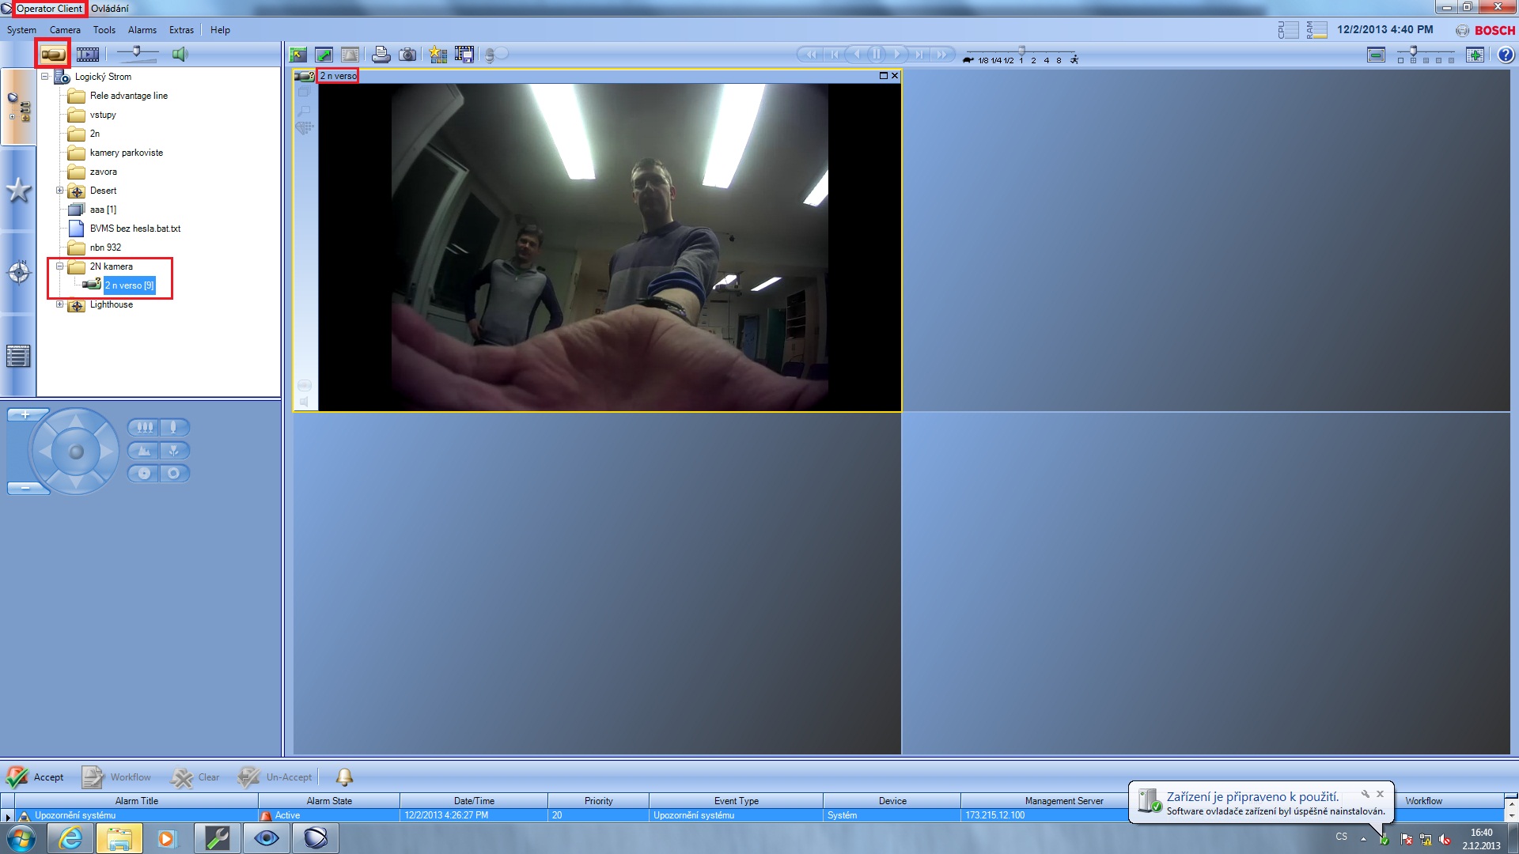This screenshot has height=854, width=1519.
Task: Click the add image pane row icon
Action: point(1475,55)
